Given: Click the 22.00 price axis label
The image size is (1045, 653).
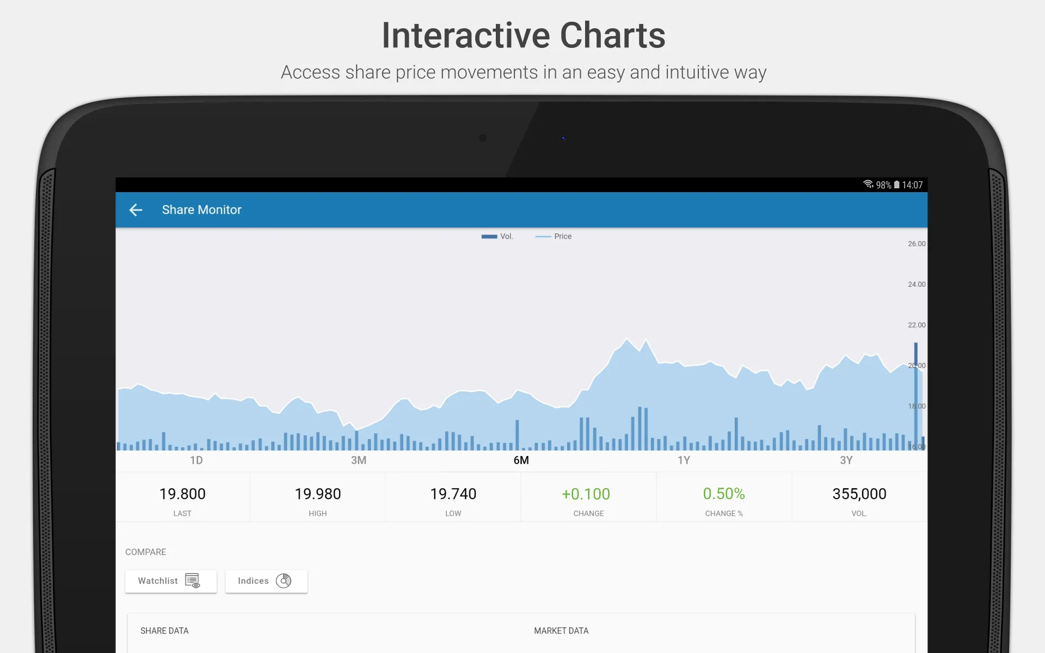Looking at the screenshot, I should pyautogui.click(x=917, y=325).
